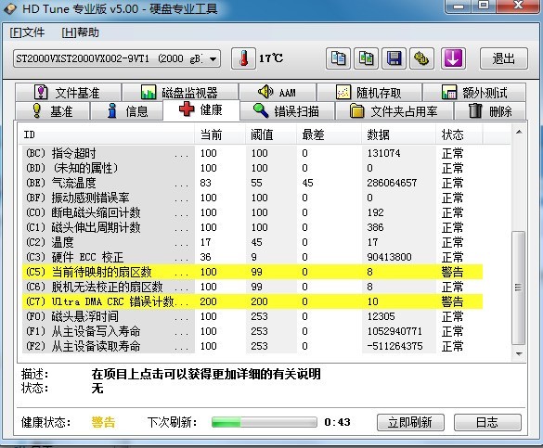Switch to the 信息 tab
Viewport: 543px width, 448px height.
pyautogui.click(x=126, y=111)
